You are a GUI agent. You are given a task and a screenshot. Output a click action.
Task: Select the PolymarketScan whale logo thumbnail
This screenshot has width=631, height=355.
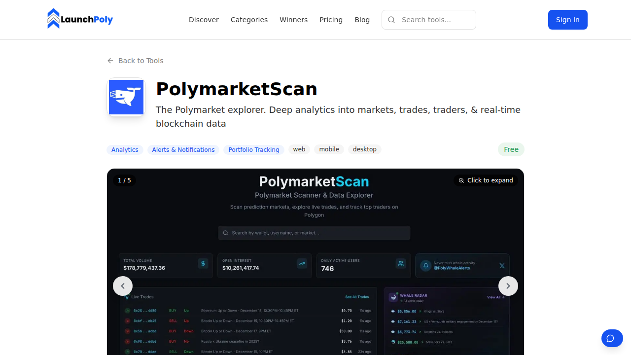click(x=126, y=97)
